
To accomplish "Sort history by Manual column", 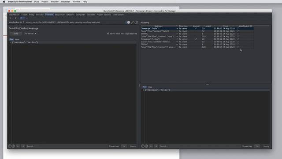I will point(196,26).
